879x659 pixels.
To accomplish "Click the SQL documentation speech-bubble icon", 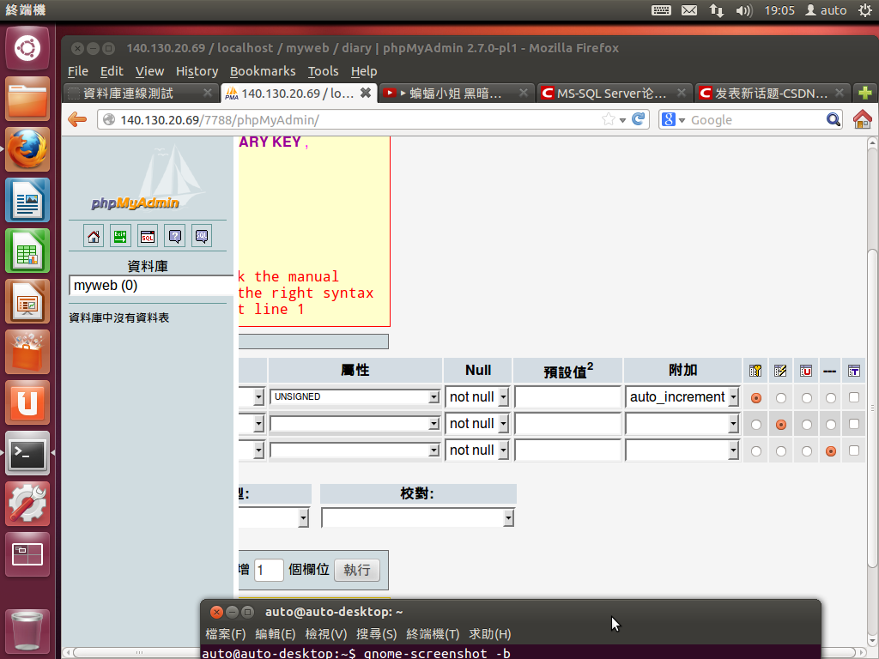I will pos(201,236).
